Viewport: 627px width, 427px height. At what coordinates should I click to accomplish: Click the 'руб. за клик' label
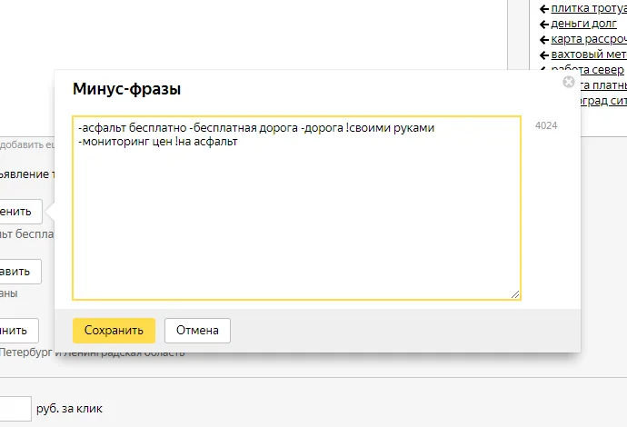[x=69, y=409]
